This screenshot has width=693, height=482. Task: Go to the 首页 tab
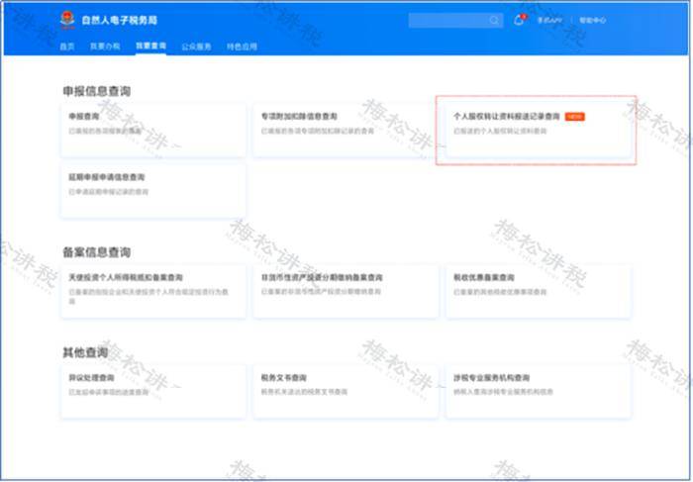[x=67, y=47]
